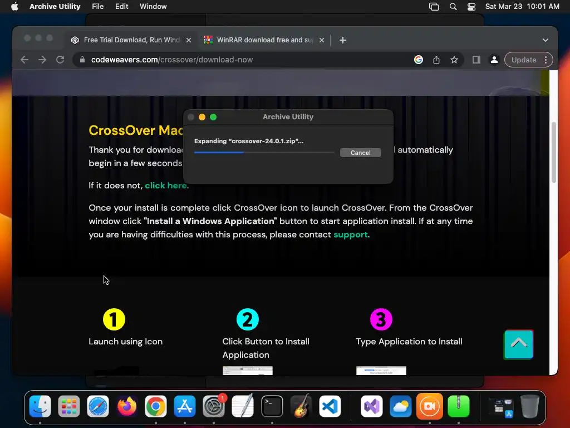Viewport: 570px width, 428px height.
Task: Open Finder from Dock
Action: pyautogui.click(x=40, y=406)
